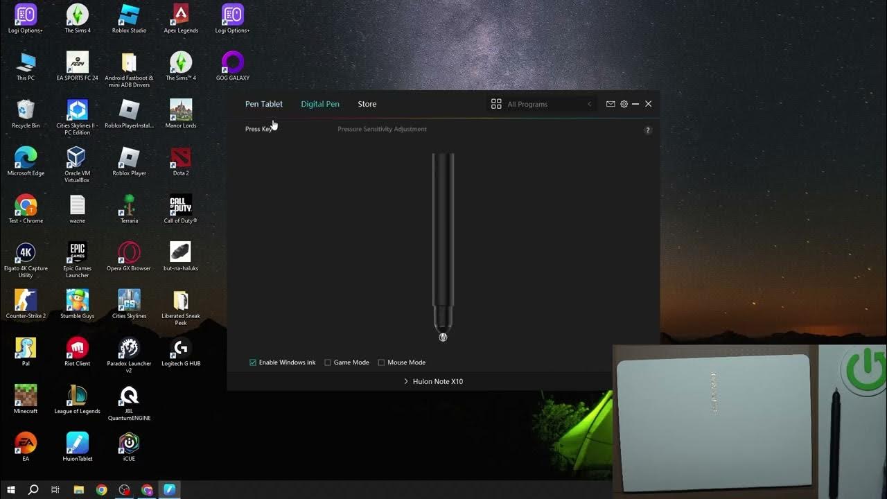Tick the Mouse Mode checkbox
Image resolution: width=887 pixels, height=499 pixels.
381,362
